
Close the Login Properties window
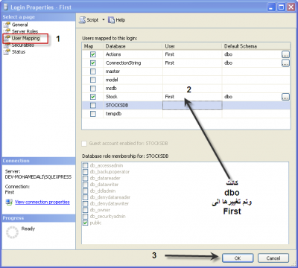tap(291, 7)
